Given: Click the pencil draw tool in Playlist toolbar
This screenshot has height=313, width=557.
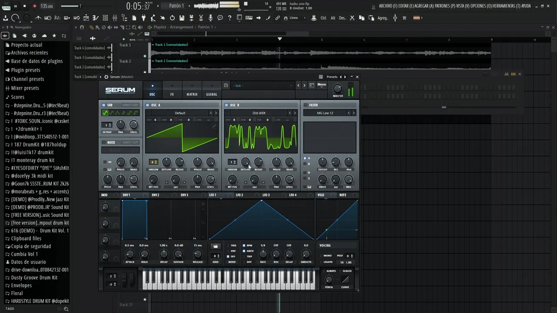Looking at the screenshot, I should click(x=91, y=27).
